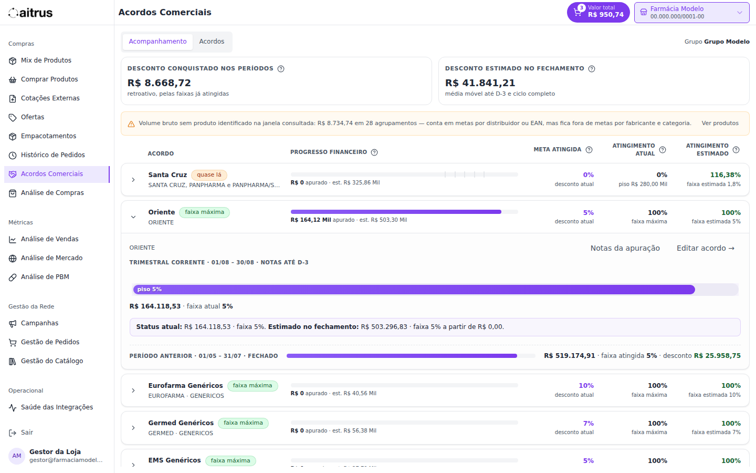Expand the Santa Cruz agreement row

pos(133,180)
